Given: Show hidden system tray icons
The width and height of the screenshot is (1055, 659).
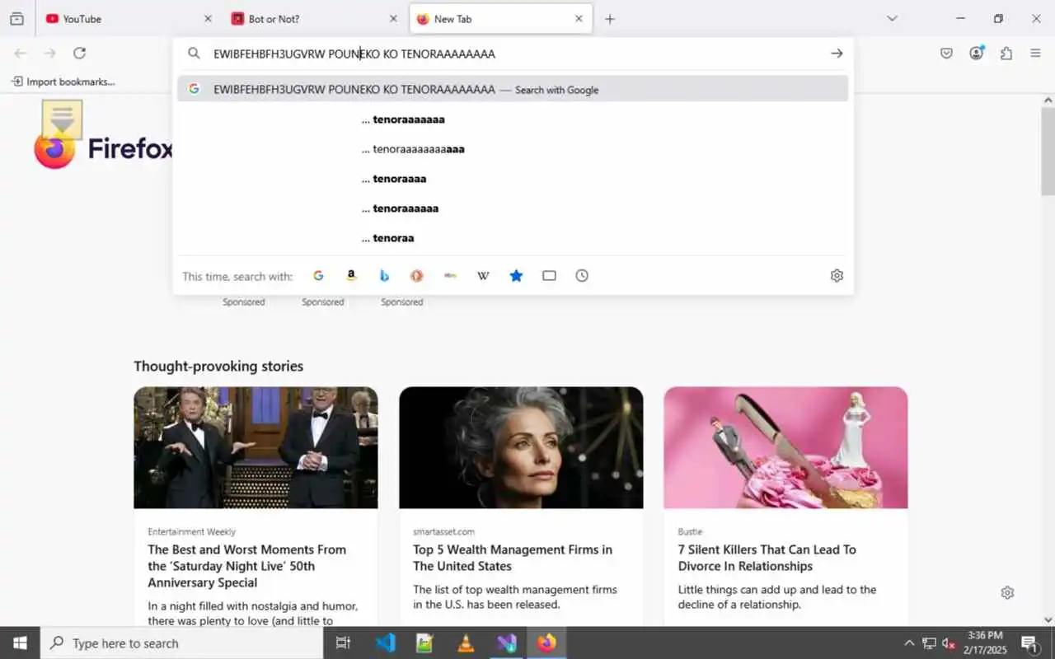Looking at the screenshot, I should 909,643.
